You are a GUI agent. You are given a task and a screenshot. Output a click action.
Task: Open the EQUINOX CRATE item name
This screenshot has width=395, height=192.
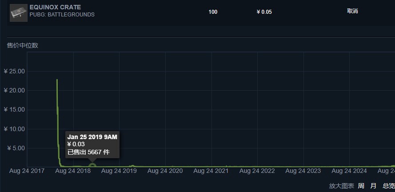(x=55, y=7)
